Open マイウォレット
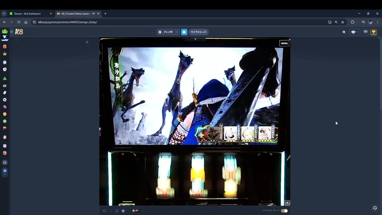 (199, 32)
